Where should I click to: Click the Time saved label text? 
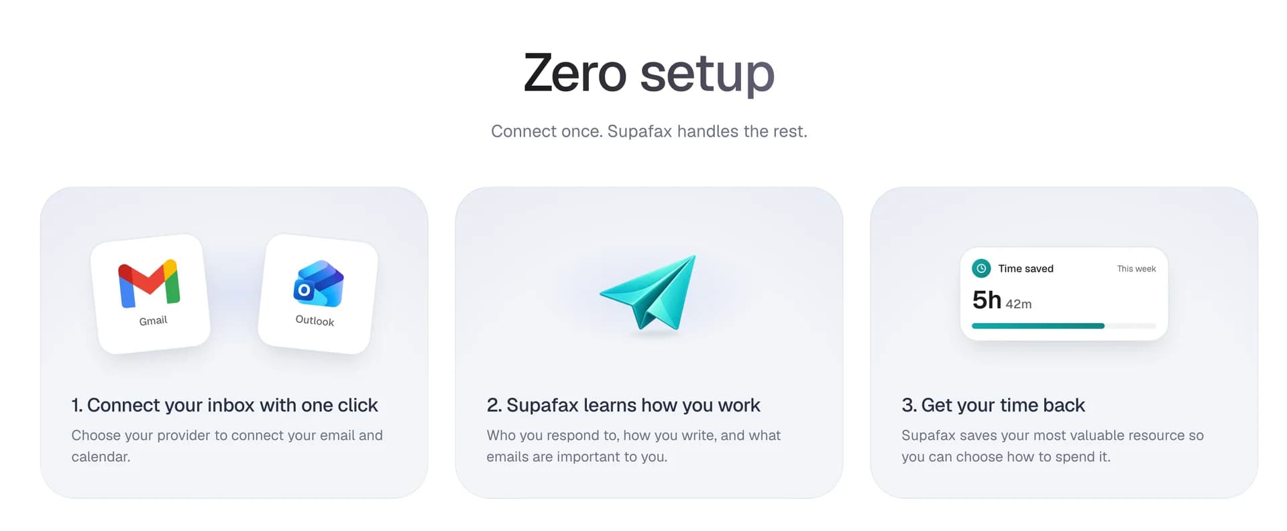coord(1025,268)
